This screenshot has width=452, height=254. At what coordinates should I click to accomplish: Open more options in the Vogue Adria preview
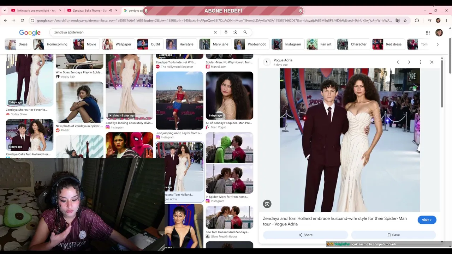point(420,62)
